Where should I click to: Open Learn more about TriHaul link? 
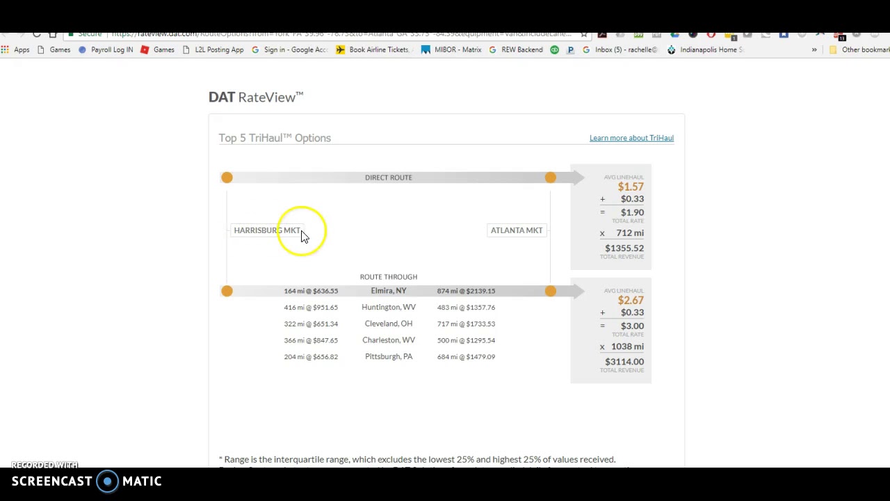[631, 138]
